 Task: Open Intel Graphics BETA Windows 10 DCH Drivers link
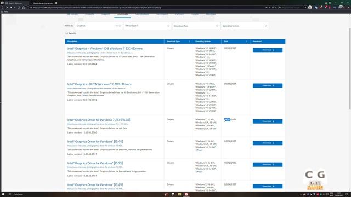click(99, 84)
